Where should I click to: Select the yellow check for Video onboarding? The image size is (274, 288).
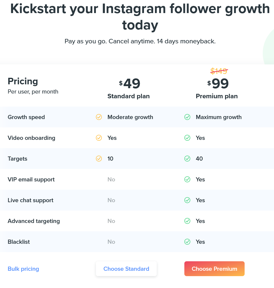coord(99,138)
